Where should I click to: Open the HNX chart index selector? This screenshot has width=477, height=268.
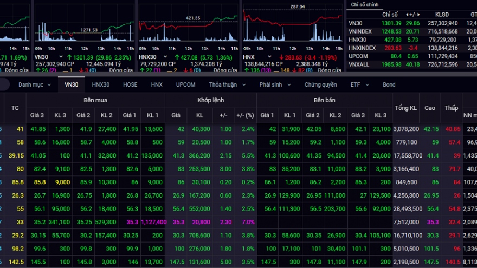click(x=257, y=57)
